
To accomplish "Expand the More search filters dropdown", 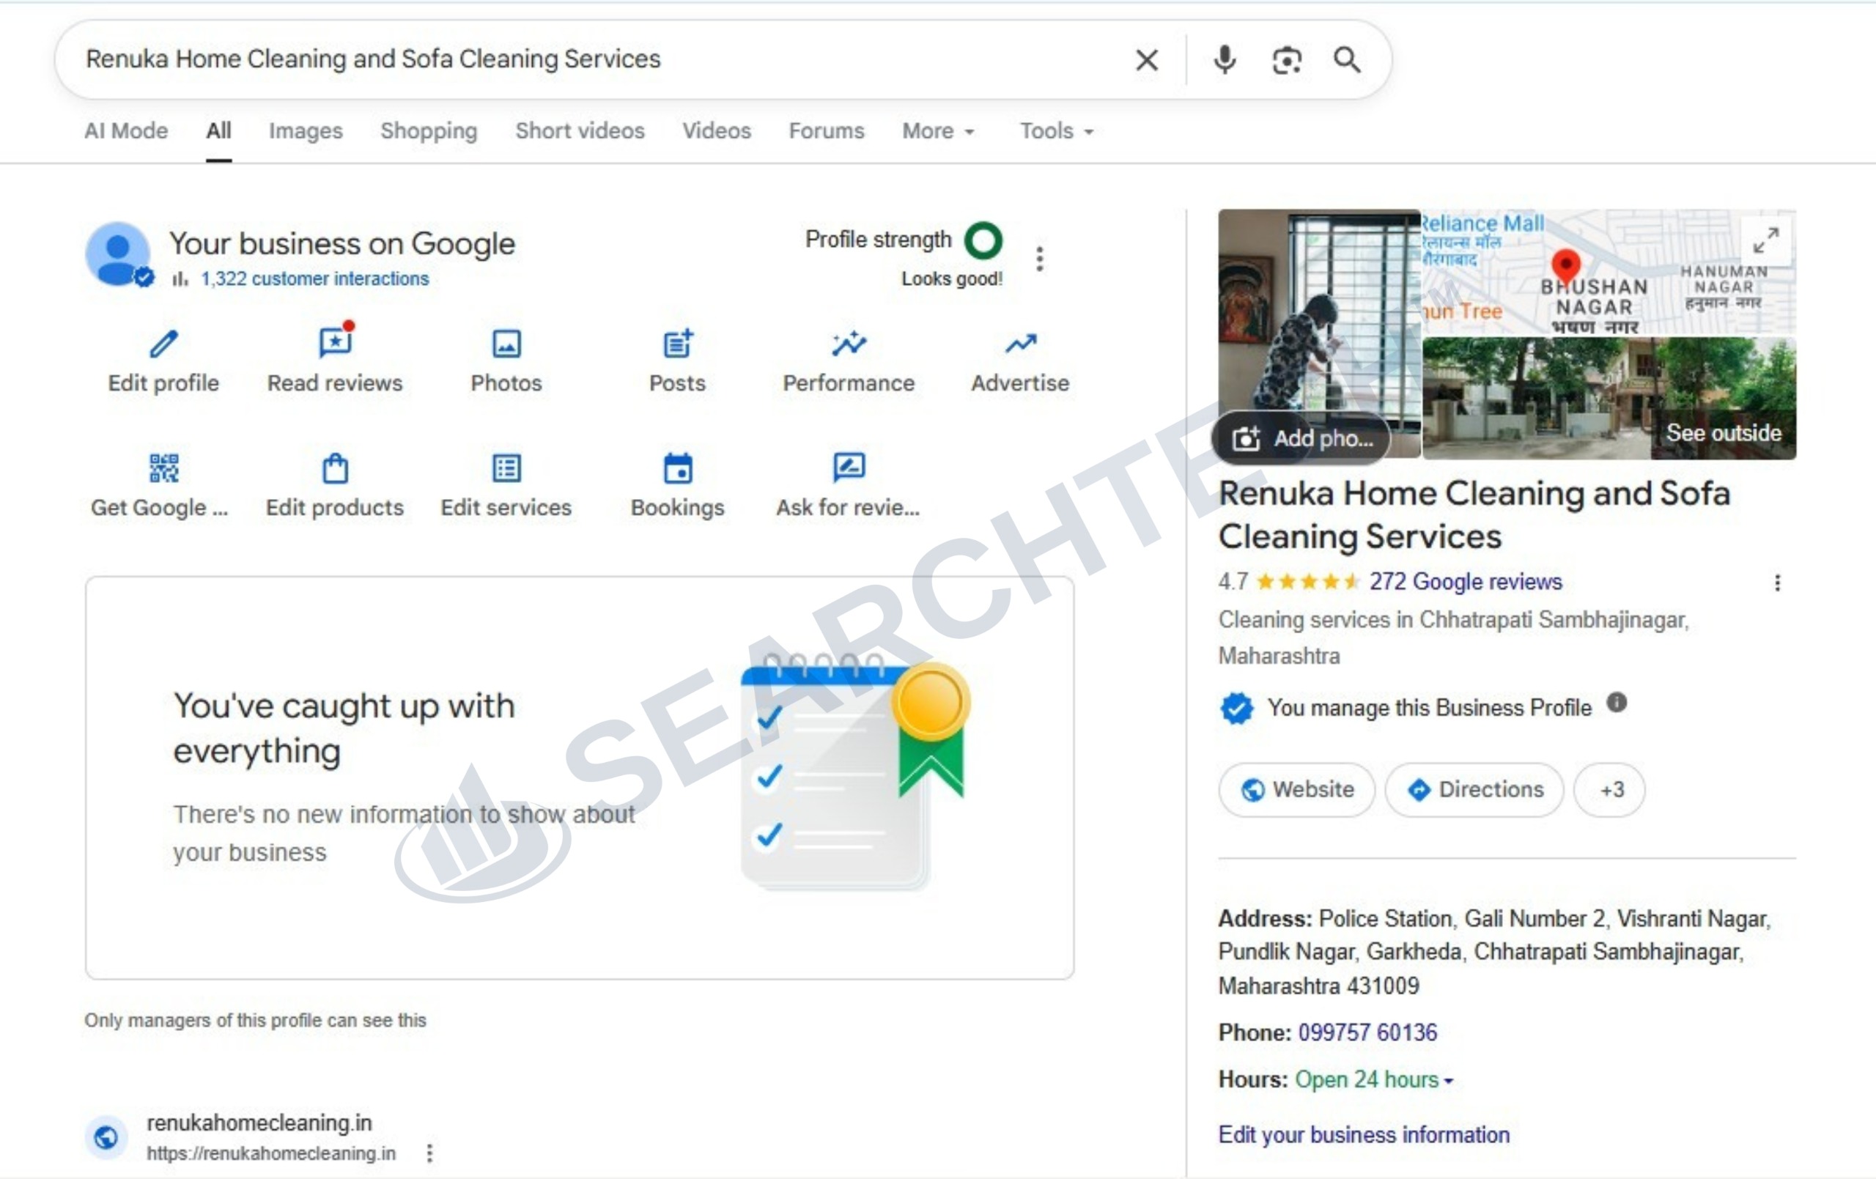I will [939, 131].
